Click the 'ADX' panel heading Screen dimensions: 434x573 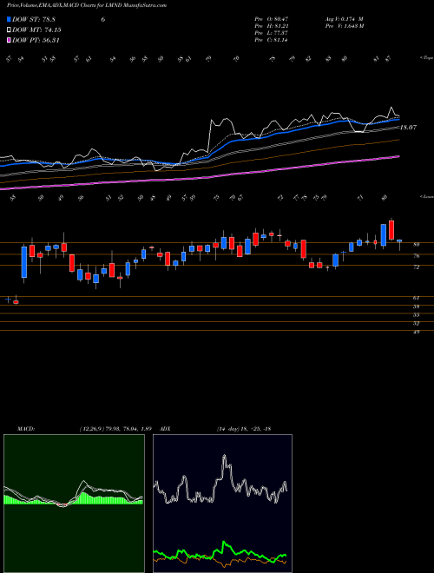(x=165, y=429)
